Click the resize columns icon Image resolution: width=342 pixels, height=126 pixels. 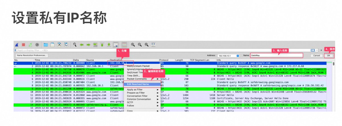153,45
